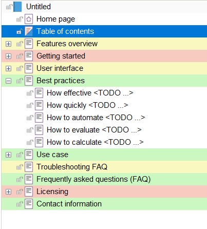Click the lock icon beside Troubleshooting FAQ

coord(20,167)
